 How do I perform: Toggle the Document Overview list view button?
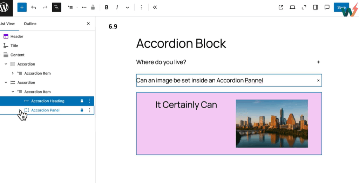tap(56, 7)
